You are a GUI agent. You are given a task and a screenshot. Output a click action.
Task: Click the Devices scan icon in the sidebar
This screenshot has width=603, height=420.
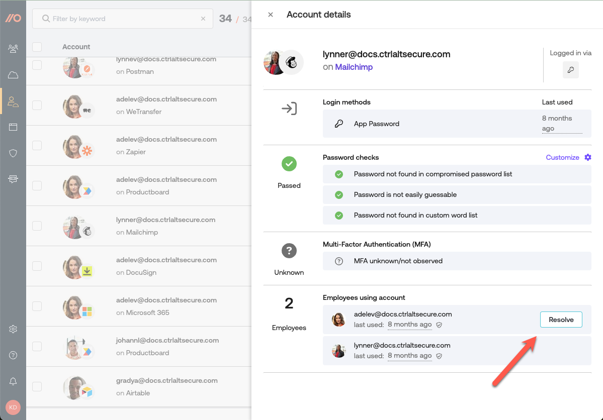13,179
